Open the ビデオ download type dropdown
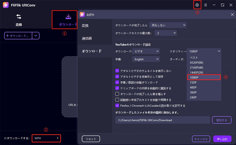236x145 pixels. (x=146, y=51)
